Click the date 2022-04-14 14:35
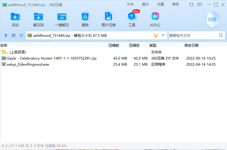 (201, 64)
